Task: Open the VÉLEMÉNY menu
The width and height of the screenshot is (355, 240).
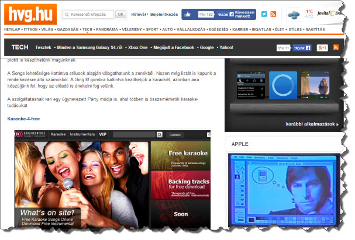Action: 132,29
